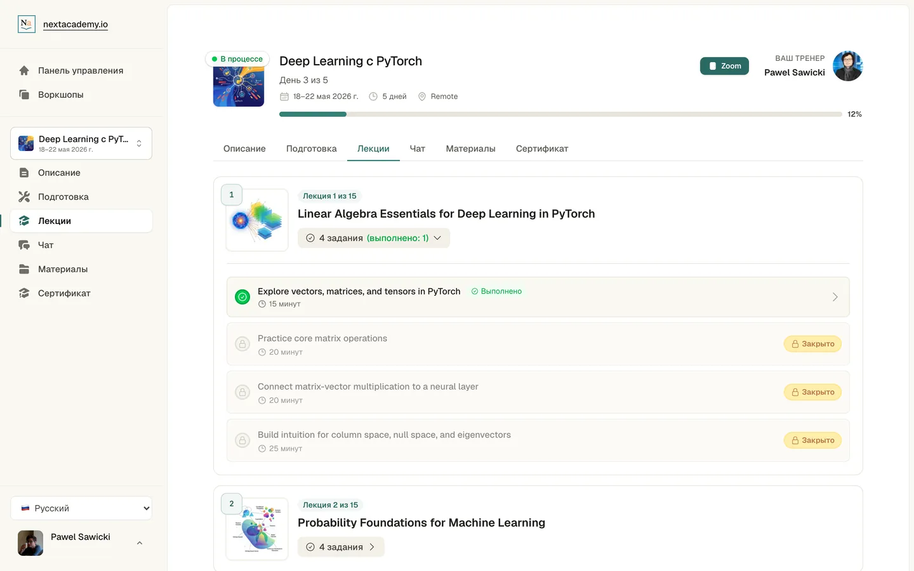Select the Сертификат tab
This screenshot has height=571, width=914.
coord(542,148)
